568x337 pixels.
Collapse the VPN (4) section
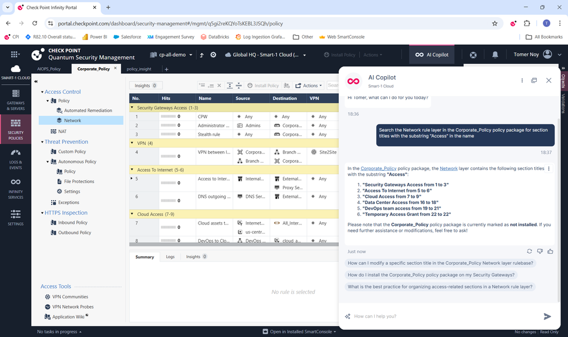point(132,143)
